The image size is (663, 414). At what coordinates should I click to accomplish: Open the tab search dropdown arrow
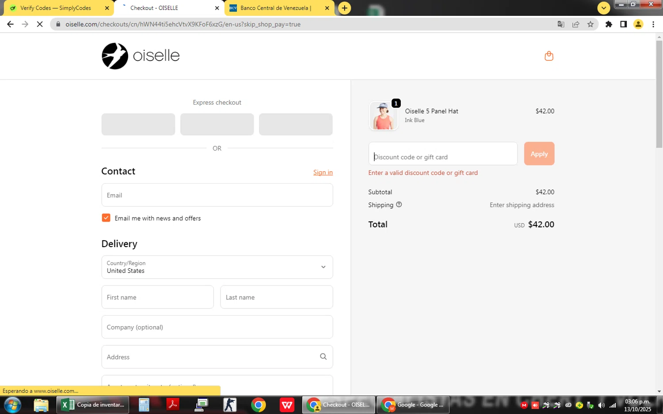click(603, 8)
